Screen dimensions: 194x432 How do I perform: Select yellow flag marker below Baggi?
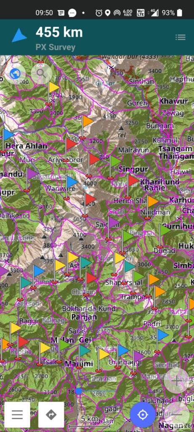[14, 334]
